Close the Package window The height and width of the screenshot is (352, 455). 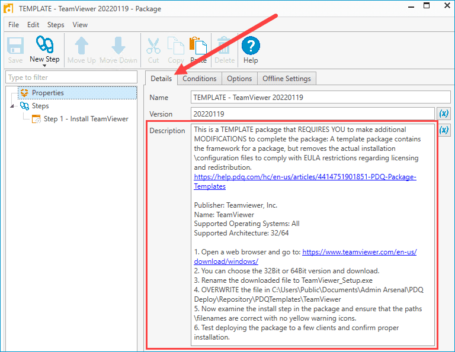point(447,5)
